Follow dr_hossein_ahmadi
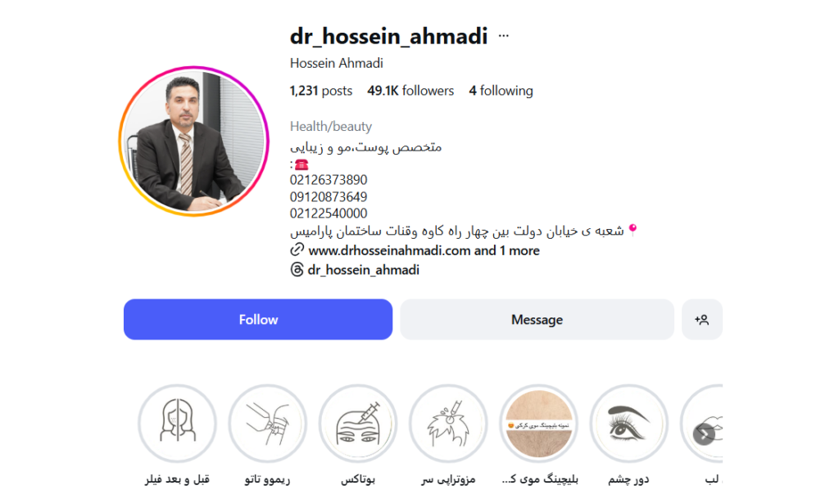The height and width of the screenshot is (499, 839). coord(258,320)
